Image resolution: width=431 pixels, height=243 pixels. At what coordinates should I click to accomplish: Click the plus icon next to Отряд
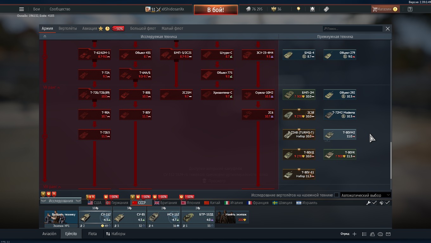(354, 234)
